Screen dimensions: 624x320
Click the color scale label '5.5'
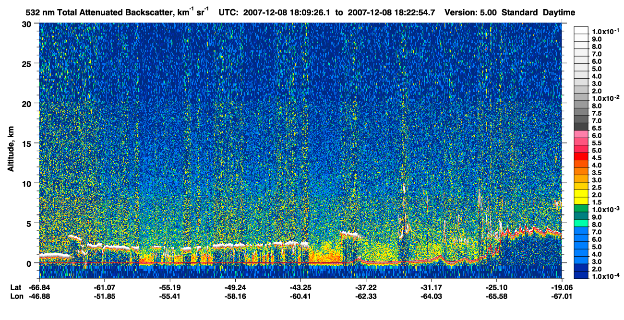coord(597,143)
